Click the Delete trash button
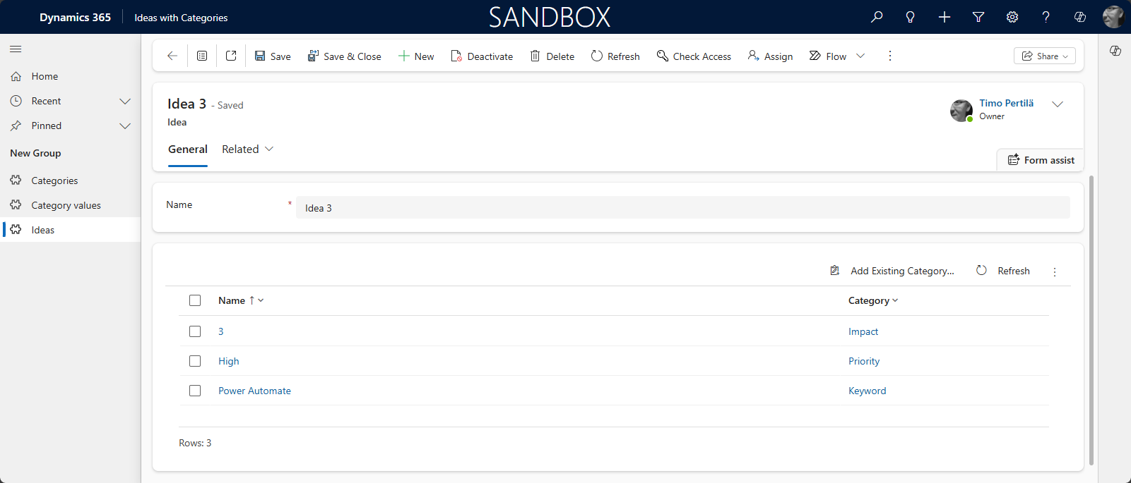The image size is (1131, 483). [x=552, y=56]
